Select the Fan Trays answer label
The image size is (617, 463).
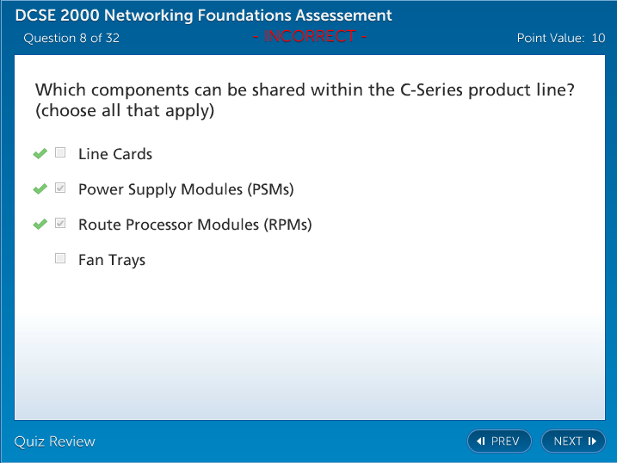(112, 260)
